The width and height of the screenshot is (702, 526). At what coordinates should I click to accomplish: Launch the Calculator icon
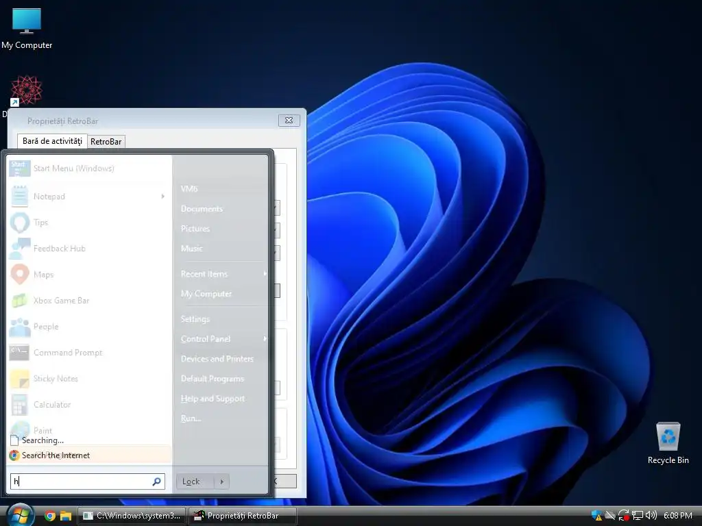coord(20,405)
